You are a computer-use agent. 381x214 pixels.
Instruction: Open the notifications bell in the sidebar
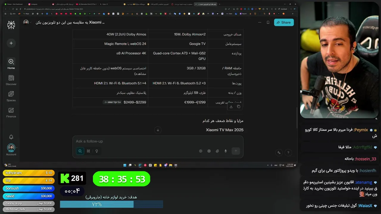11,137
